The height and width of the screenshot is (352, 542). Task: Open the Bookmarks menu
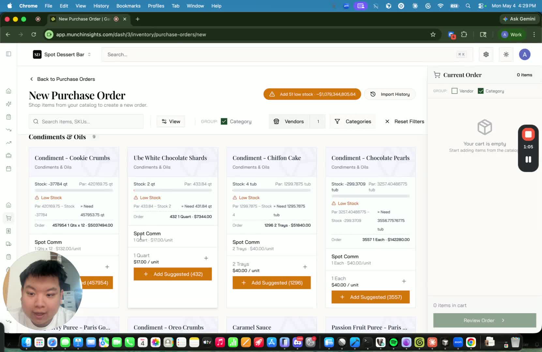pyautogui.click(x=128, y=6)
